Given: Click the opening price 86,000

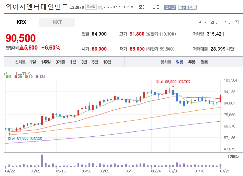Looking at the screenshot, I should pos(99,49).
